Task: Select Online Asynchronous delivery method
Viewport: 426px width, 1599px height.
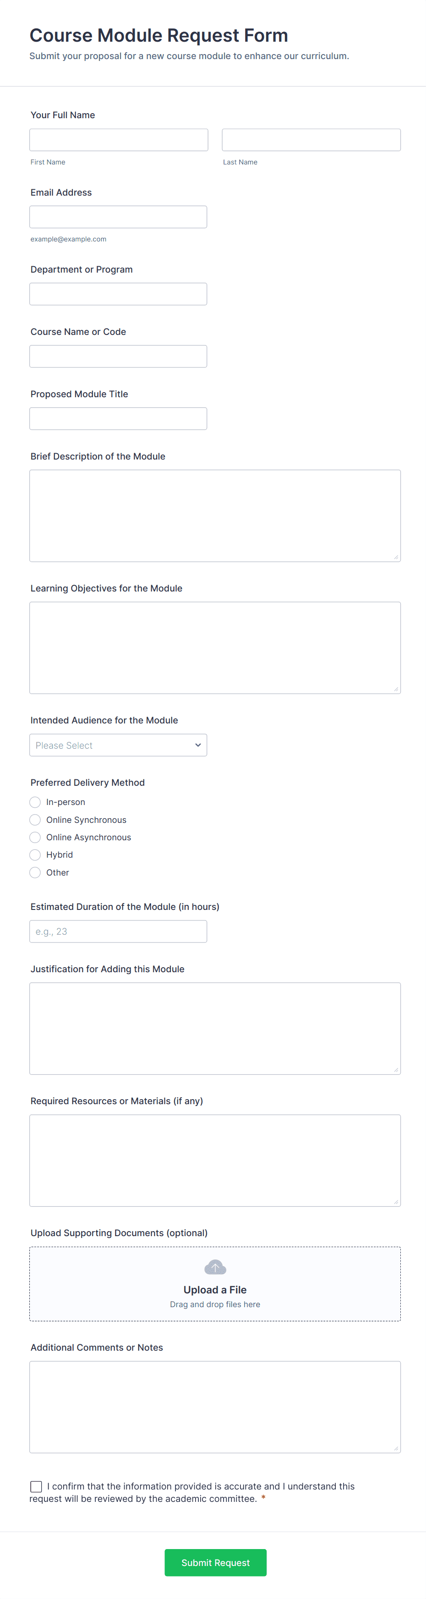Action: click(x=35, y=837)
